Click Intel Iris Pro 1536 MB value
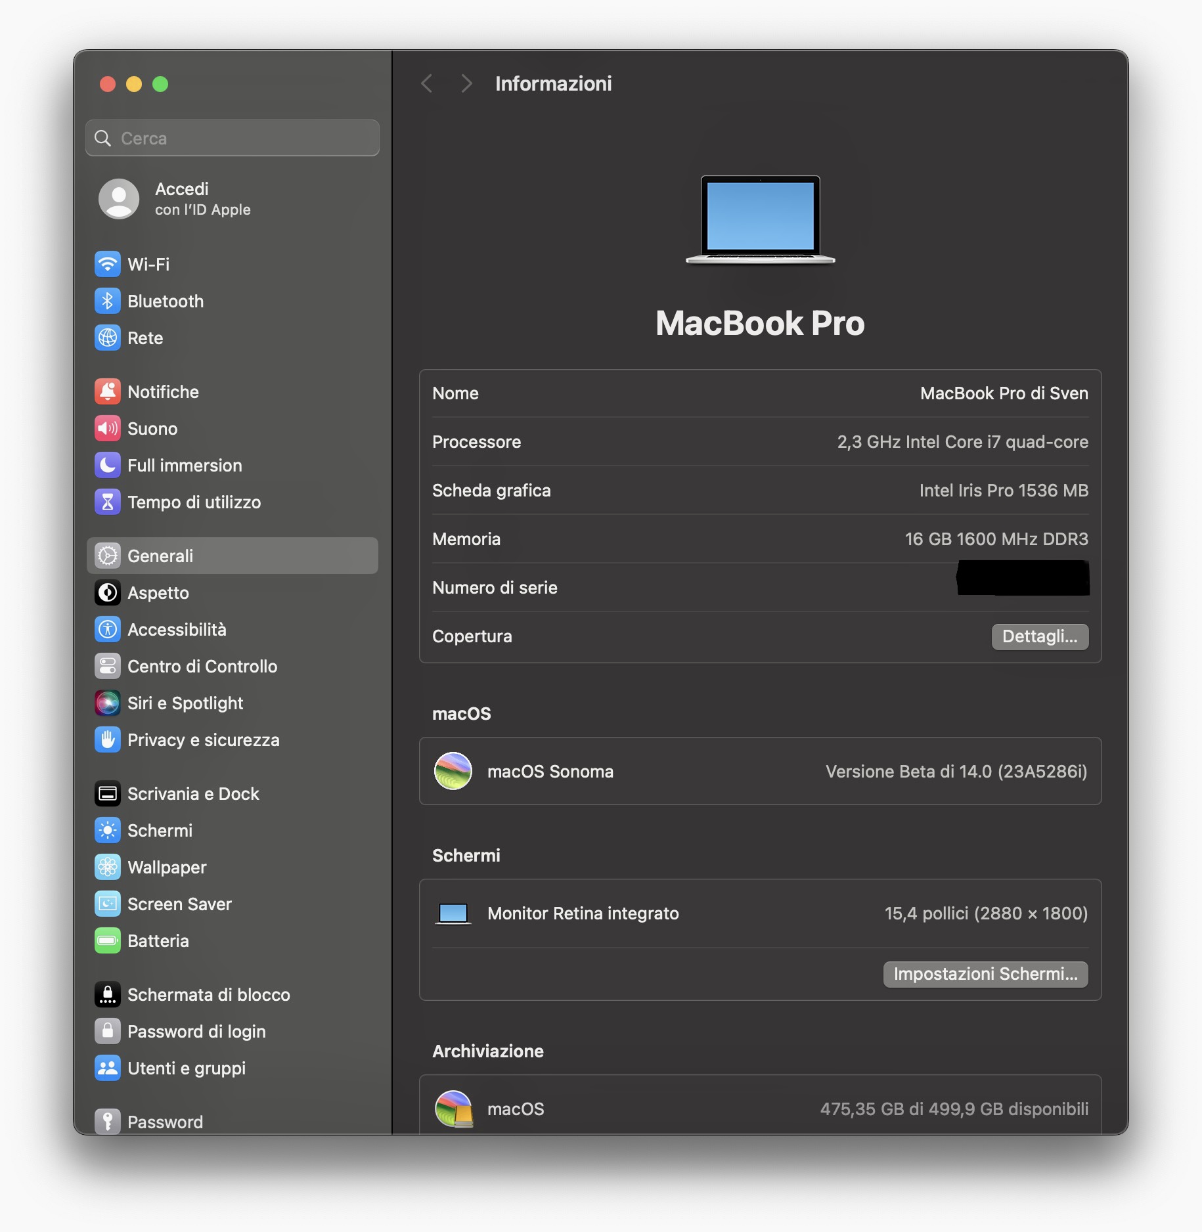 coord(1004,491)
